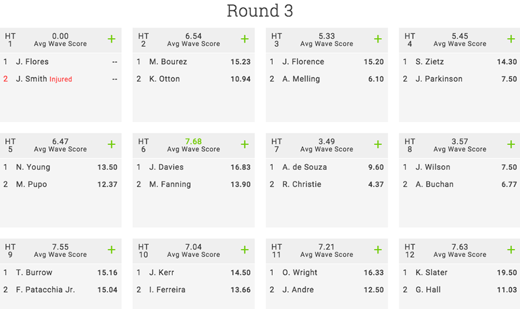The image size is (520, 309).
Task: Click the Round 3 heading
Action: point(260,11)
